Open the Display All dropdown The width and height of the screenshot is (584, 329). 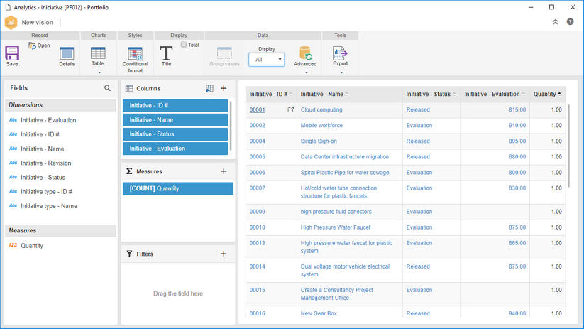coord(266,60)
